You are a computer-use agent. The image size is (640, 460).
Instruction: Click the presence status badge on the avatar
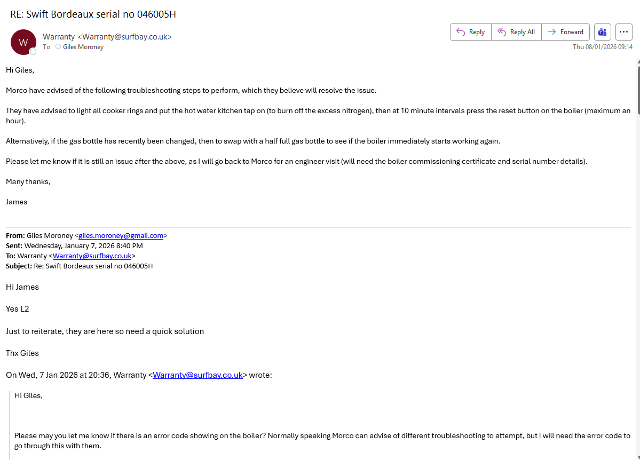coord(33,52)
